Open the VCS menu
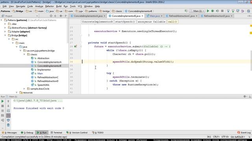The width and height of the screenshot is (252, 141). click(x=80, y=6)
